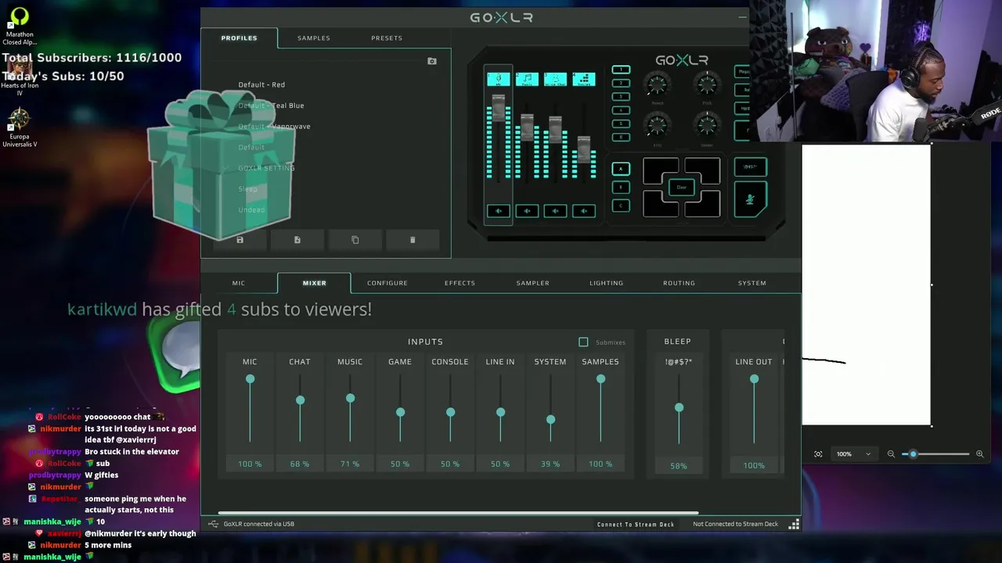Select channel 2 music display on device
The image size is (1002, 563).
tap(527, 79)
